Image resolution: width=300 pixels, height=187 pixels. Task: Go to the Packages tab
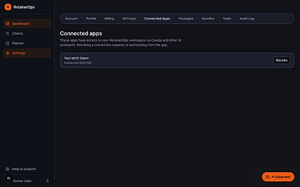point(186,18)
